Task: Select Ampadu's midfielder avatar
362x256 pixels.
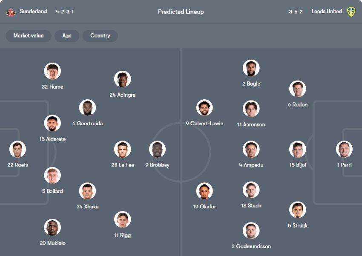Action: coord(251,149)
